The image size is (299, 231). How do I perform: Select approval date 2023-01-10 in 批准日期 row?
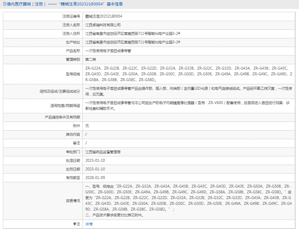(95, 160)
